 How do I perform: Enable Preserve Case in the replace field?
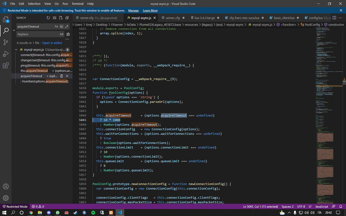(61, 34)
